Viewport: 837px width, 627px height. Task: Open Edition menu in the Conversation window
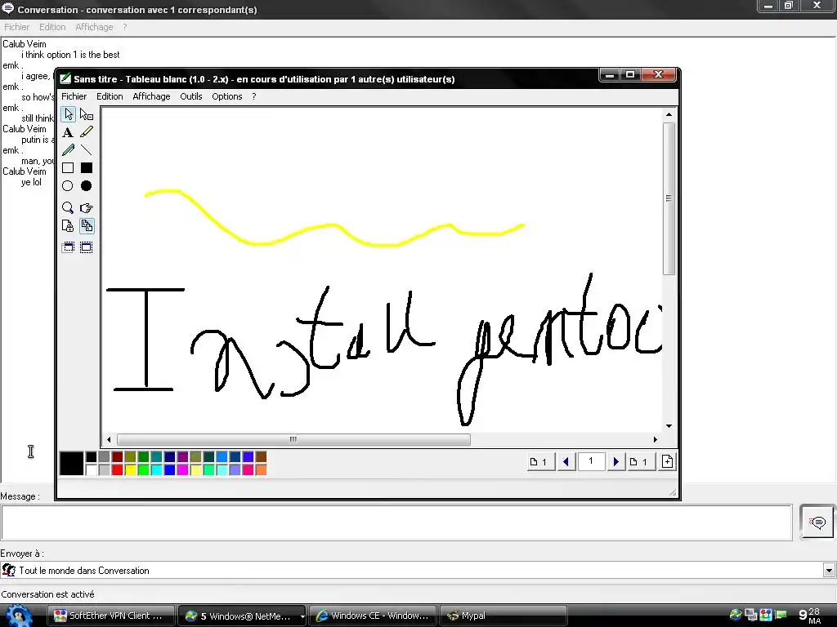pos(52,27)
